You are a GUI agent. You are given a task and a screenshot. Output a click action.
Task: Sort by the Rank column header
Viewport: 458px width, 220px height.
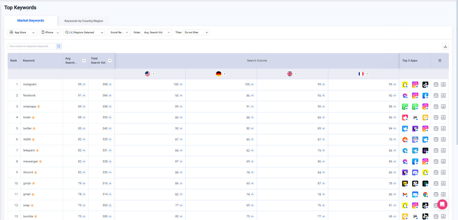tap(14, 60)
